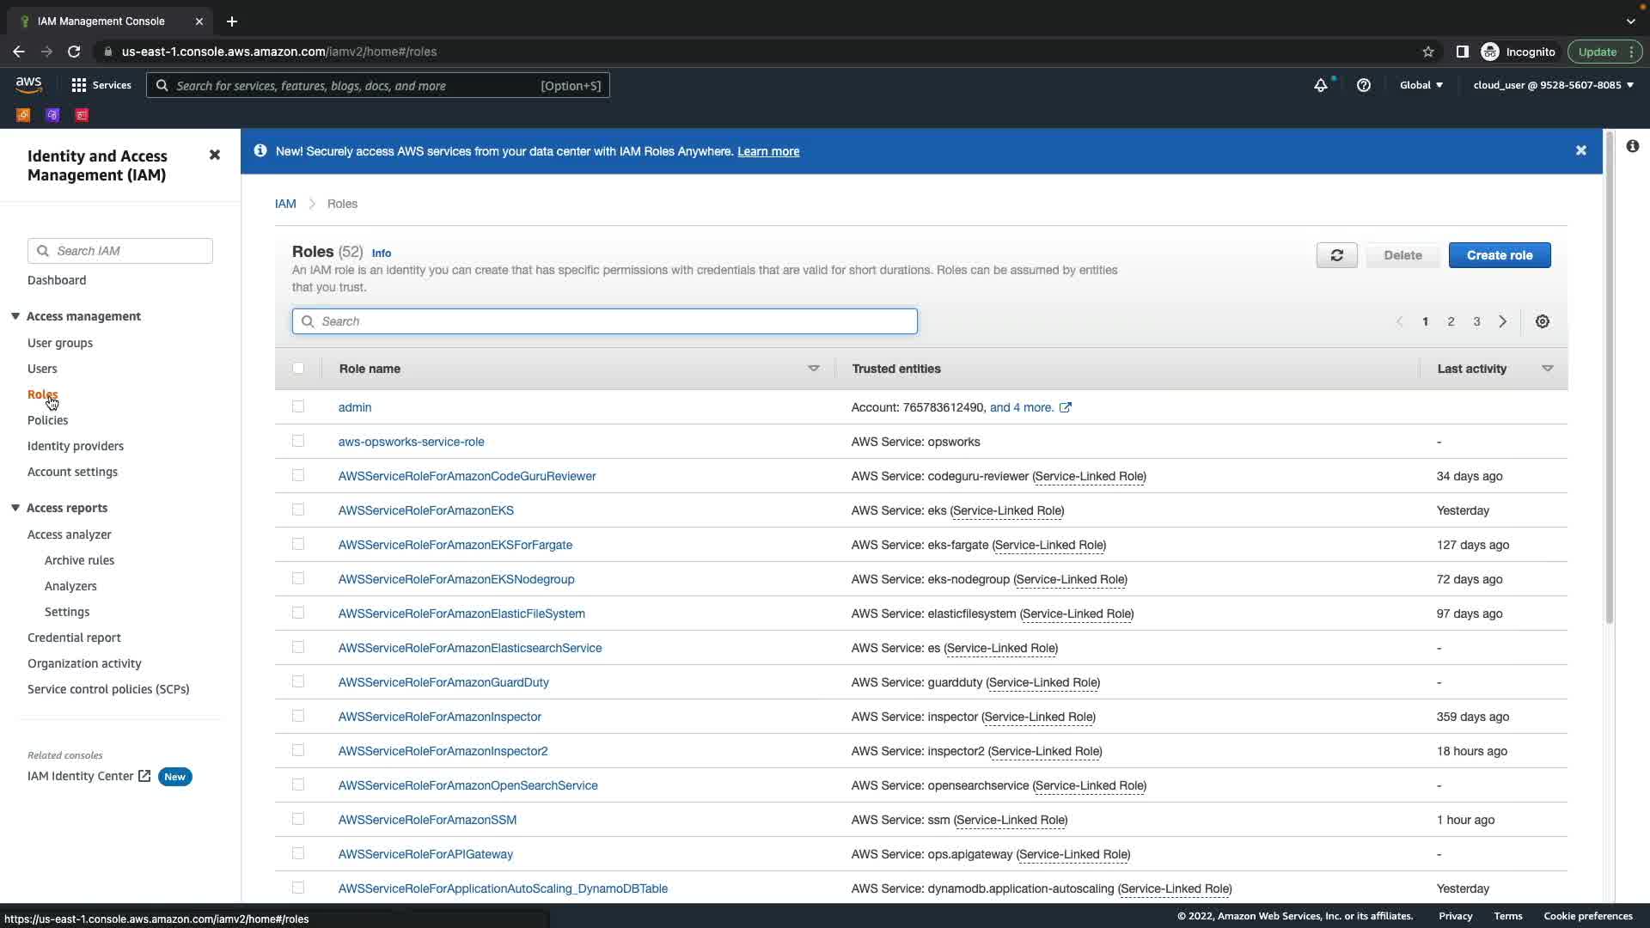Open the AWSServiceRoleForAmazonGuardDuty role link
This screenshot has width=1650, height=928.
pyautogui.click(x=443, y=682)
